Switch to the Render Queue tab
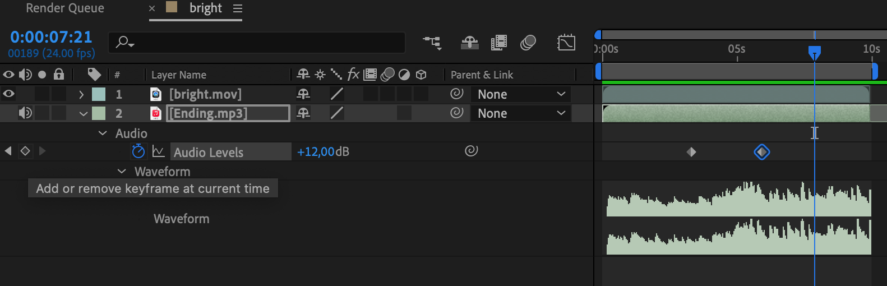The height and width of the screenshot is (286, 887). tap(65, 8)
